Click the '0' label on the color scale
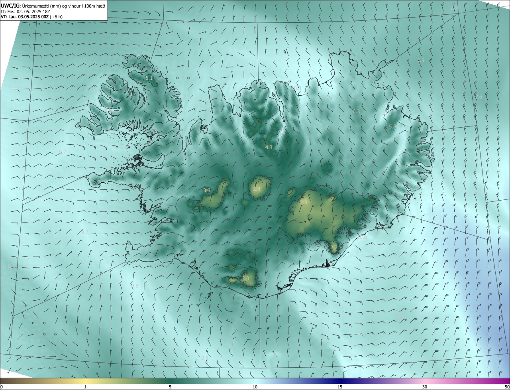Image resolution: width=510 pixels, height=390 pixels. 2,387
